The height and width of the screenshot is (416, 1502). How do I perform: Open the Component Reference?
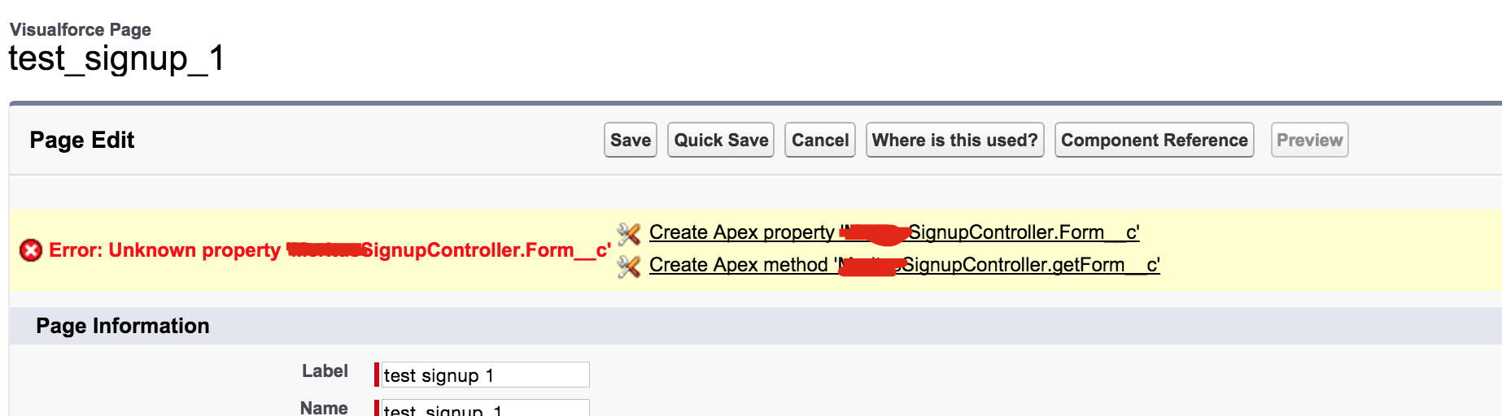point(1154,141)
